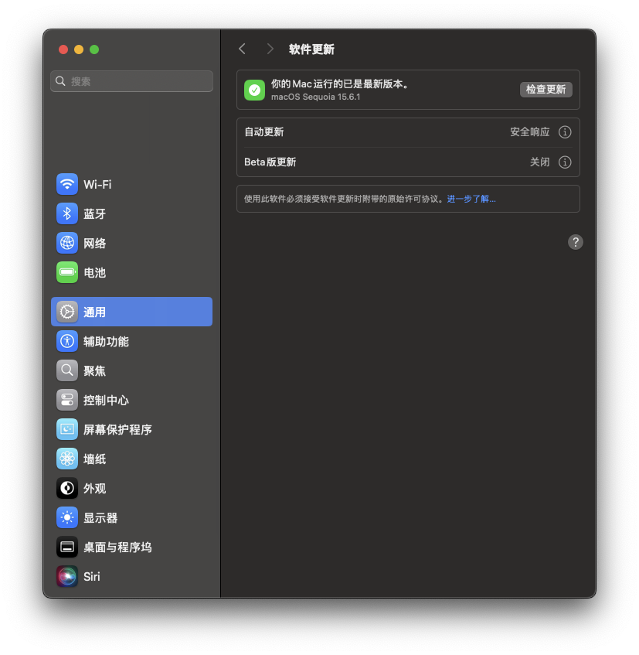Click the gear icon beside 通用
Viewport: 639px width, 655px height.
pos(66,312)
